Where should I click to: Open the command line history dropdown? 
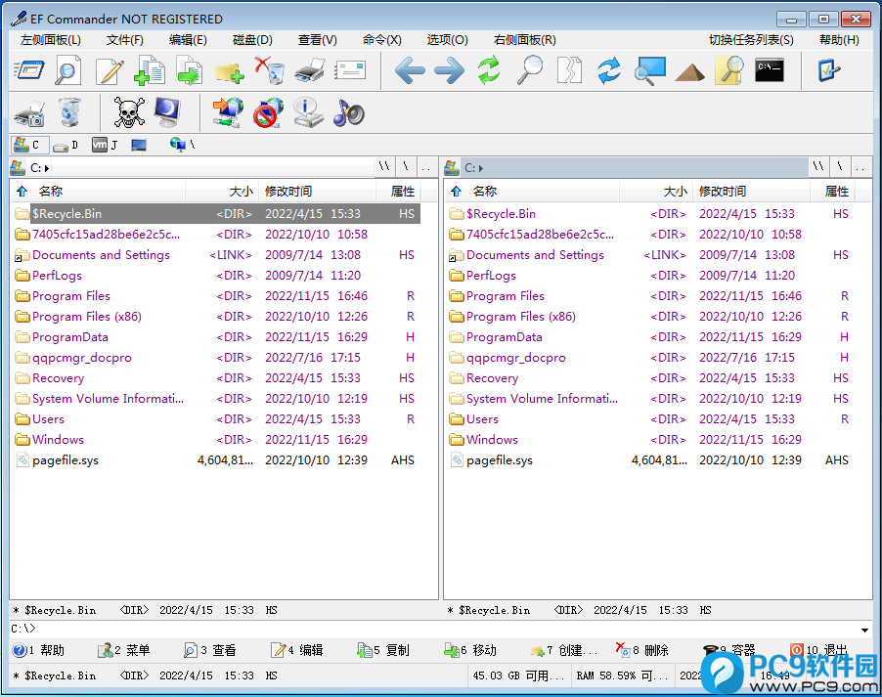tap(864, 630)
